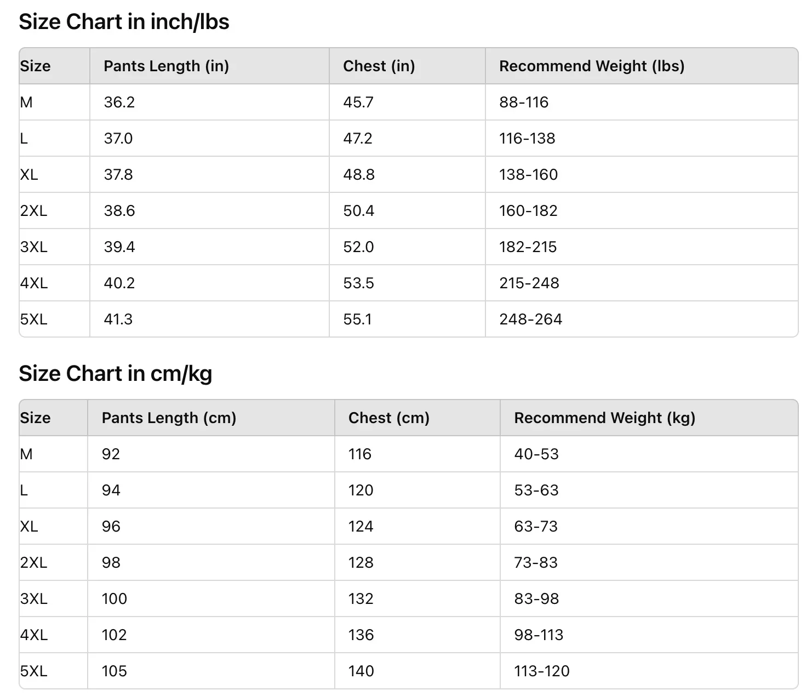The width and height of the screenshot is (812, 696).
Task: Select the 'Chest (in)' column header
Action: point(379,66)
